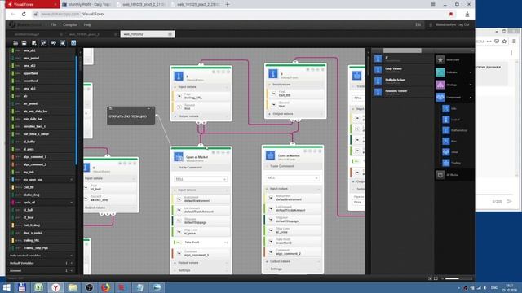The height and width of the screenshot is (293, 522).
Task: Minimize the ОТКРЫТЬ 2-Ю ПОЗИЦИЮ note
Action: (148, 108)
